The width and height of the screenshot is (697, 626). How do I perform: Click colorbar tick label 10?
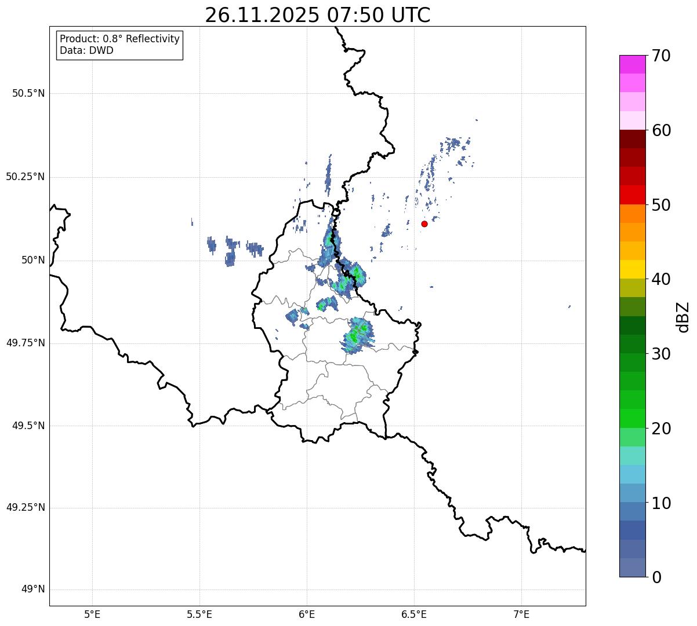tap(662, 503)
